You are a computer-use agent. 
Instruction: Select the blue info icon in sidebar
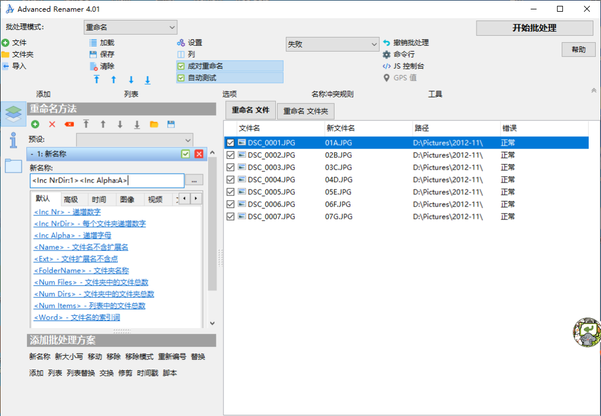point(13,140)
